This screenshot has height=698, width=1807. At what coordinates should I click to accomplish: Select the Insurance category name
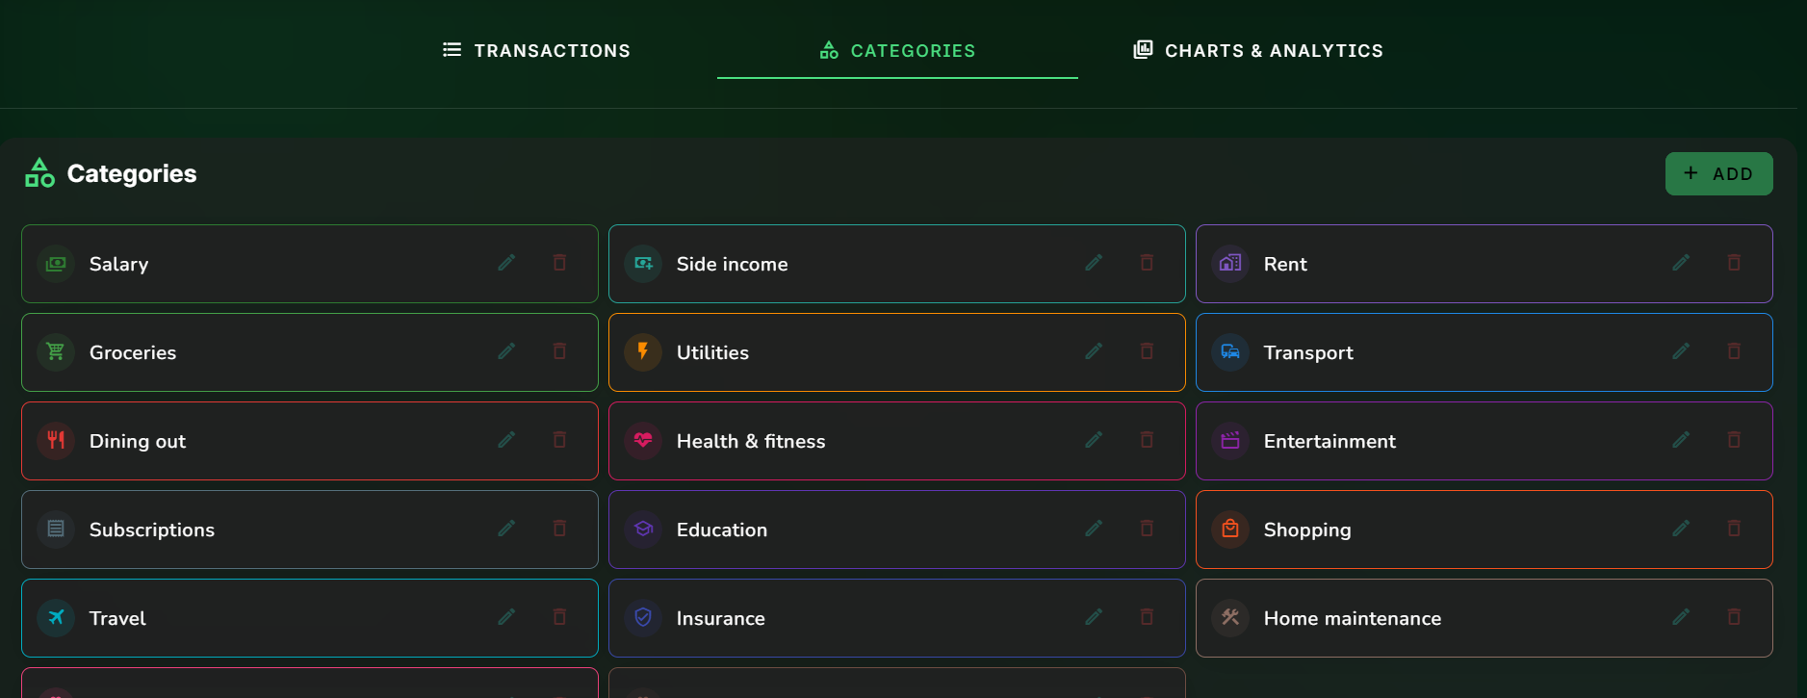(x=721, y=618)
